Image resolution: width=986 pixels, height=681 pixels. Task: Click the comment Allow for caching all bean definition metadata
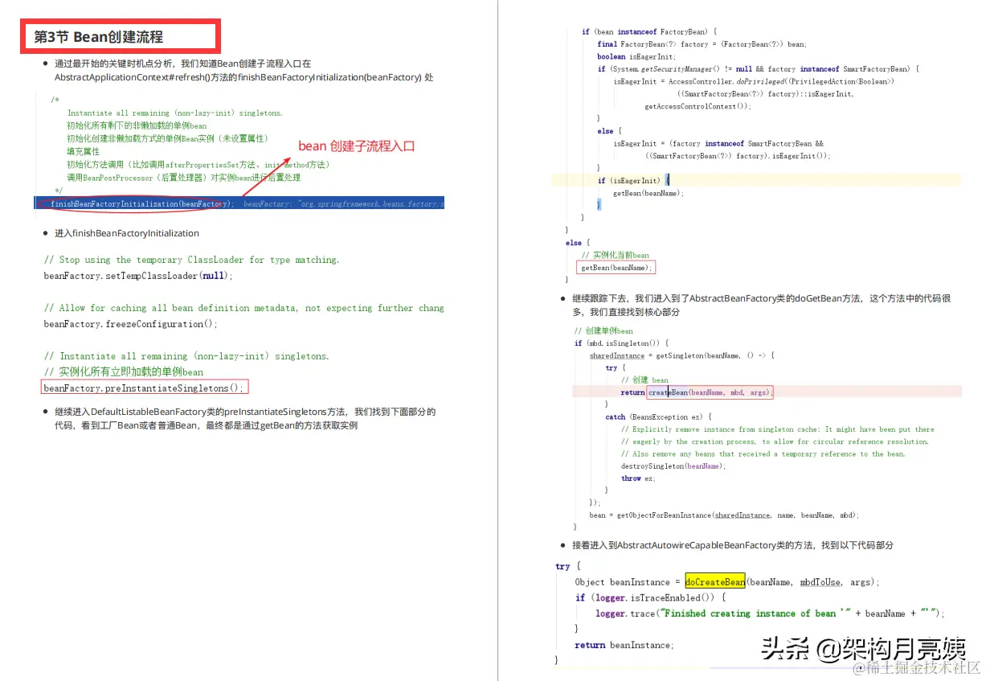(x=243, y=308)
